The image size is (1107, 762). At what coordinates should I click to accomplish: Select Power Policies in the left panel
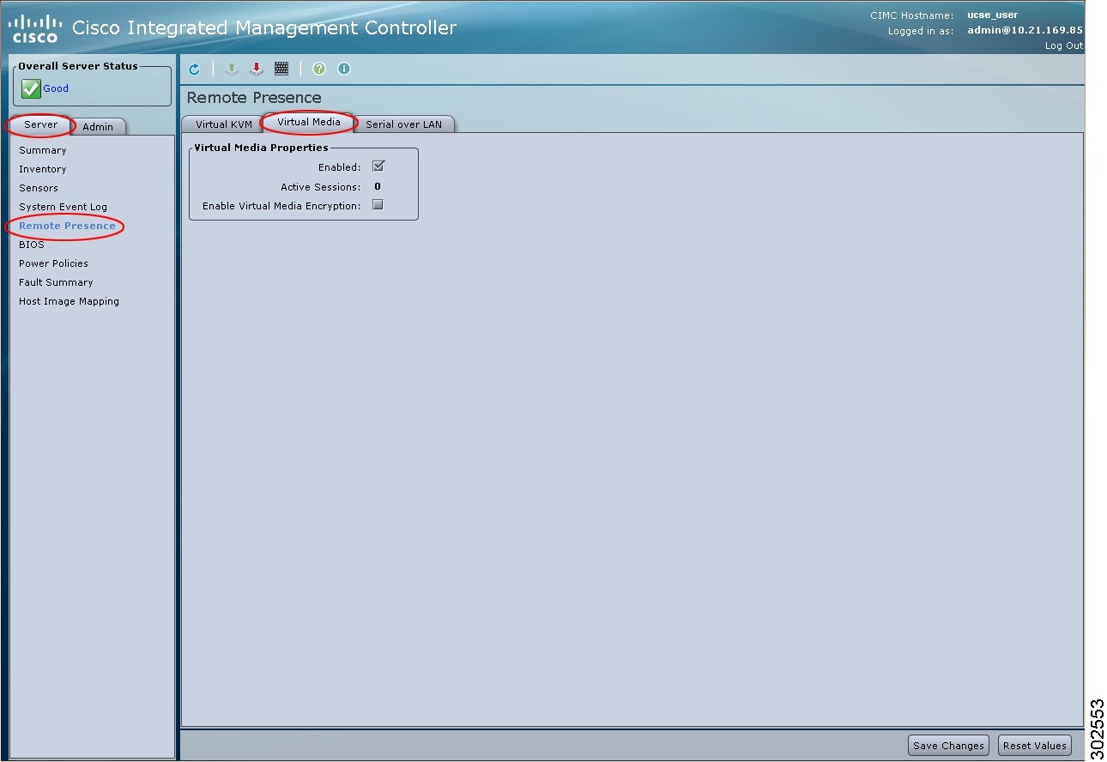pyautogui.click(x=53, y=263)
